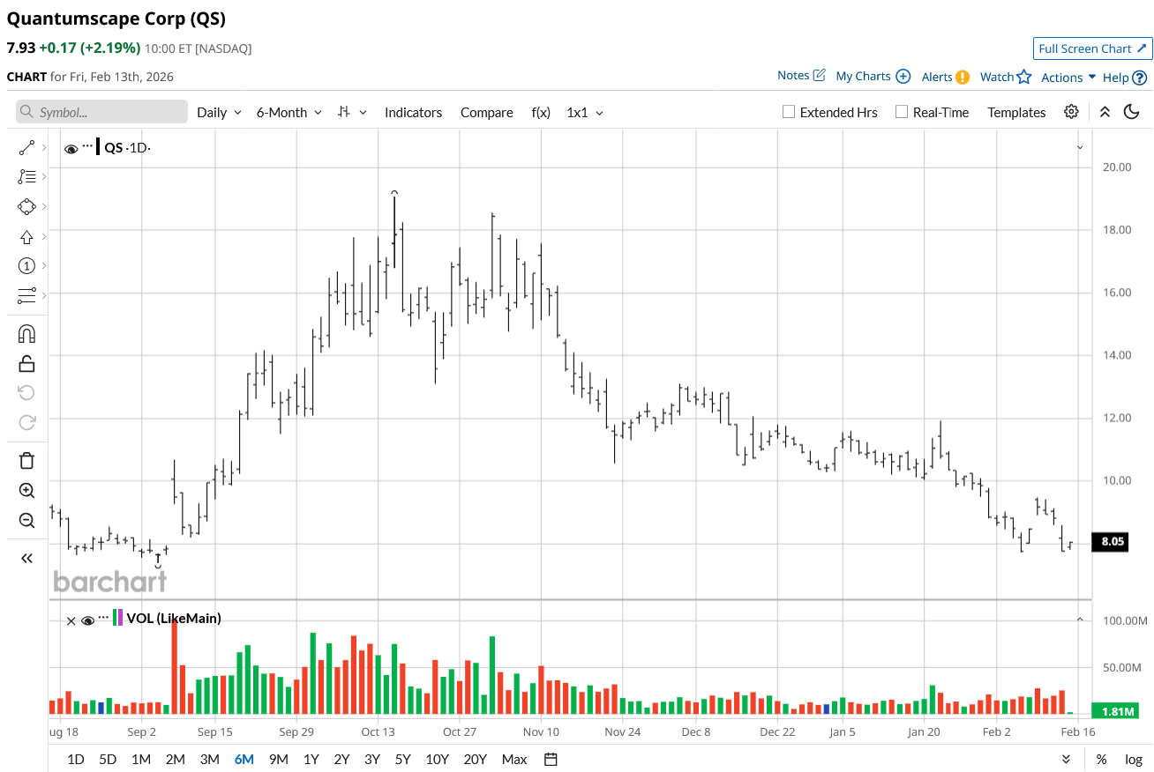
Task: Open the Daily frequency dropdown
Action: (x=219, y=112)
